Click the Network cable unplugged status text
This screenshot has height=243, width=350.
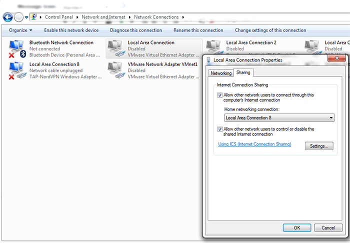coord(56,70)
